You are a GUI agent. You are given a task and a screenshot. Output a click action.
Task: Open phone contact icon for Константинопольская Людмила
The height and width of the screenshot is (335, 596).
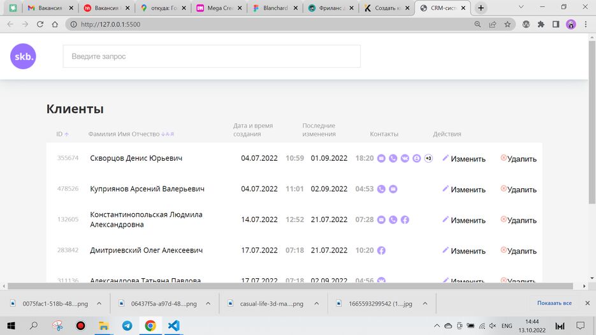[393, 220]
